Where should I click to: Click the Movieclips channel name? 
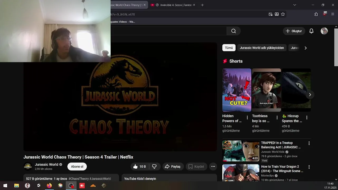[267, 176]
